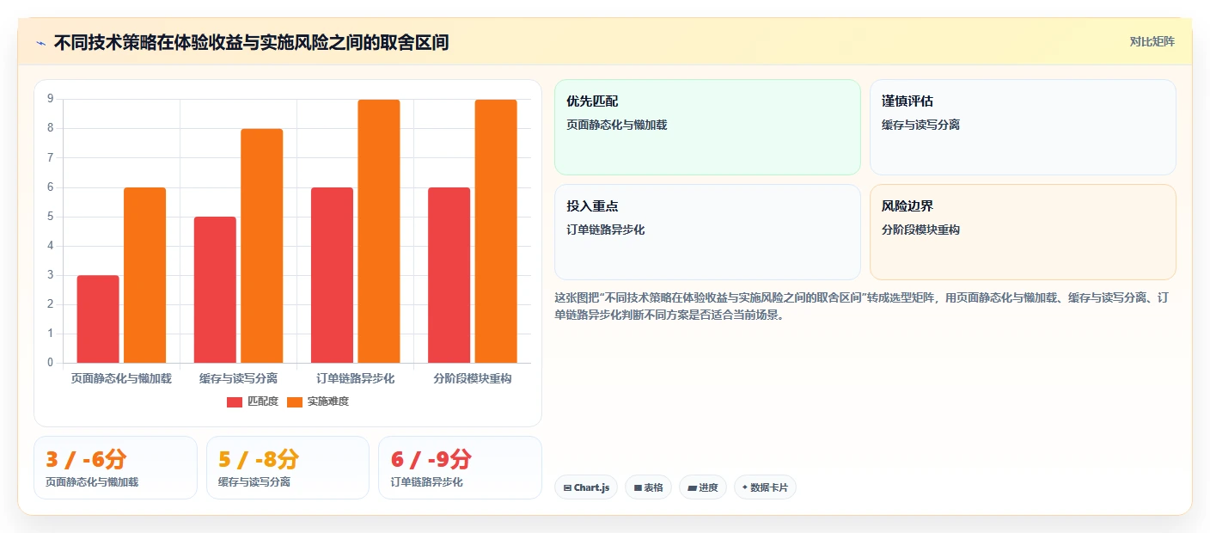Viewport: 1210px width, 533px height.
Task: Click 页面静态化与懒加载 label under 3 / -6分
Action: coord(92,482)
